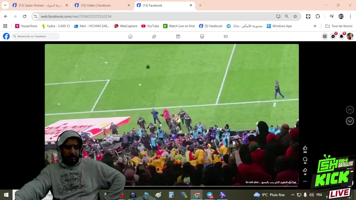
Task: Open Chrome in the taskbar
Action: (197, 195)
